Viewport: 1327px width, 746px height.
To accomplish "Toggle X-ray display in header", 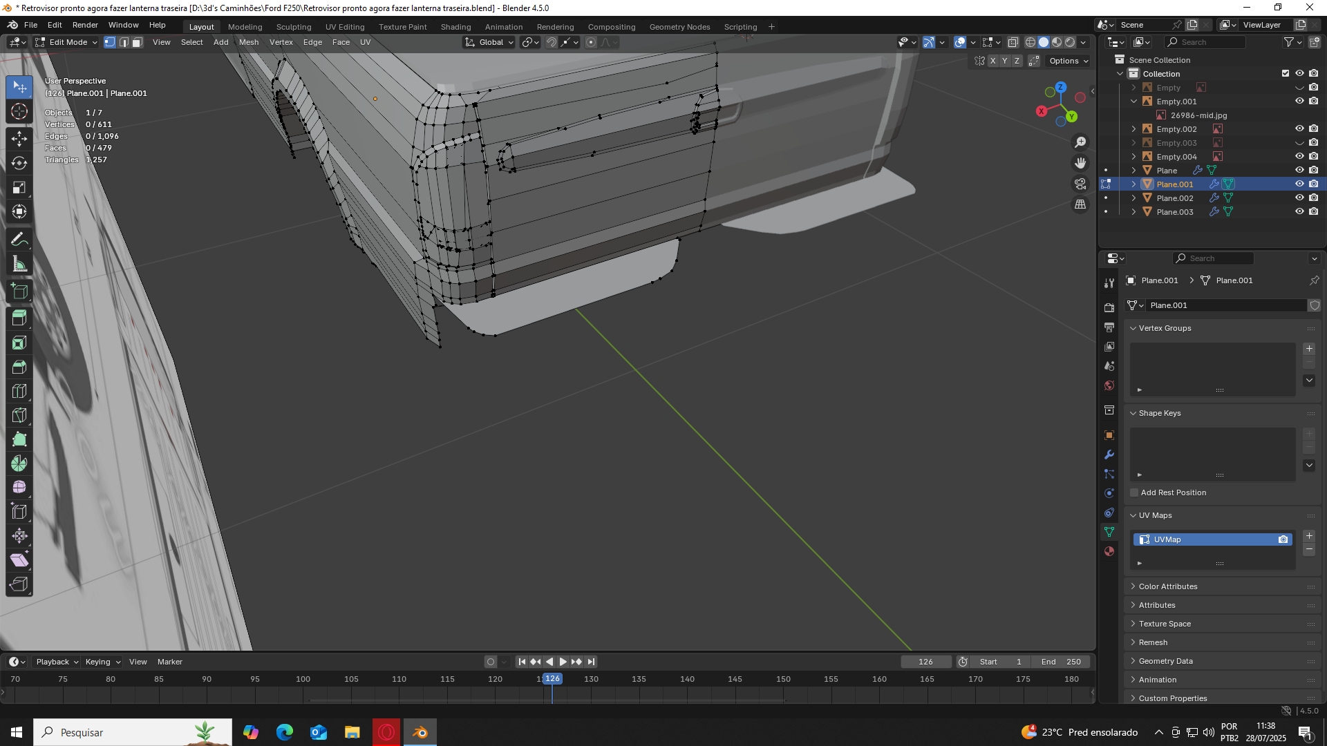I will click(1013, 42).
